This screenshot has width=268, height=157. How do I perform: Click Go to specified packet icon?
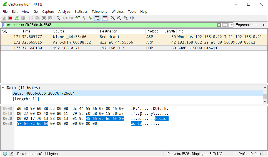(77, 18)
